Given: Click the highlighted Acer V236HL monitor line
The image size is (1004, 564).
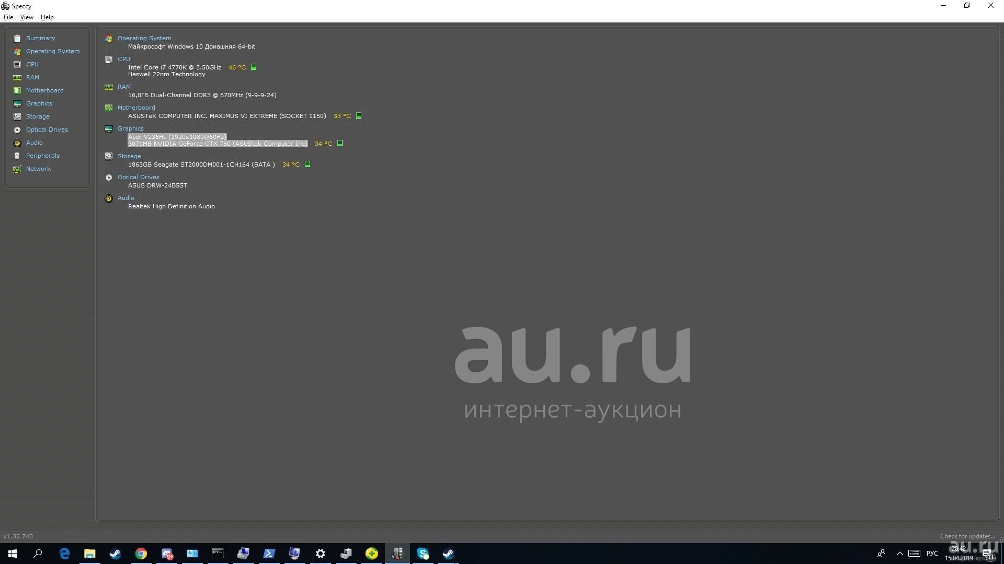Looking at the screenshot, I should [177, 137].
